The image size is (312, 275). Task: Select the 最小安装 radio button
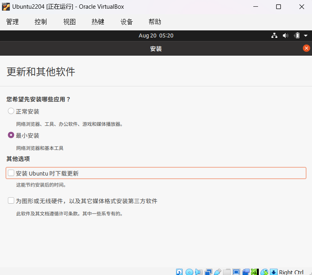pos(11,135)
